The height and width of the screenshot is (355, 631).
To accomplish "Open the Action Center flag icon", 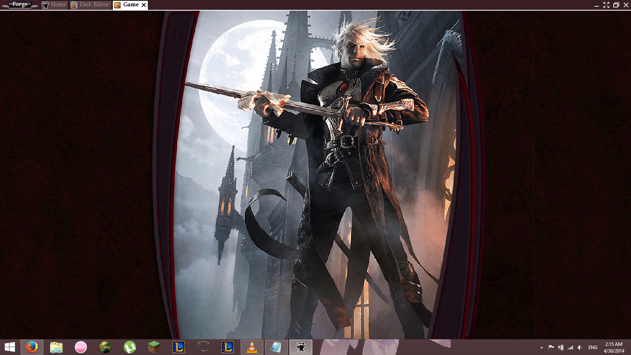I will [551, 348].
